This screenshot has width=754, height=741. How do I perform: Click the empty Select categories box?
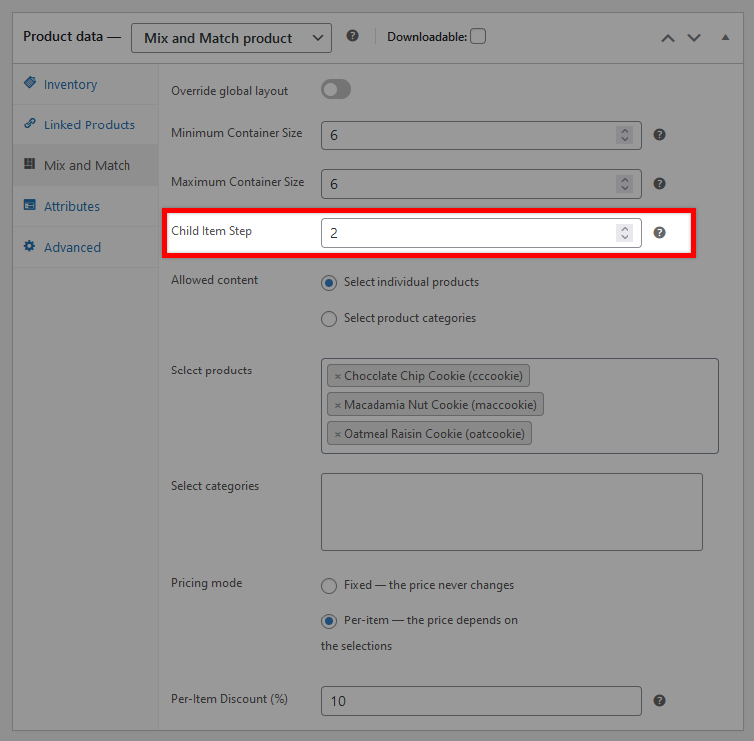[x=512, y=512]
